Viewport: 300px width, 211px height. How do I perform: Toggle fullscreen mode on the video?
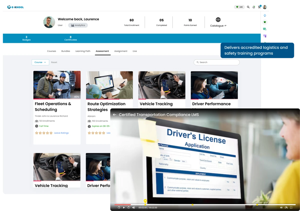pyautogui.click(x=291, y=208)
